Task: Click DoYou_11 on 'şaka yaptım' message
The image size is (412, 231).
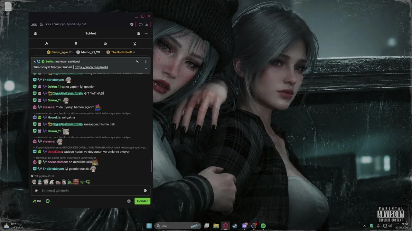Action: [54, 87]
